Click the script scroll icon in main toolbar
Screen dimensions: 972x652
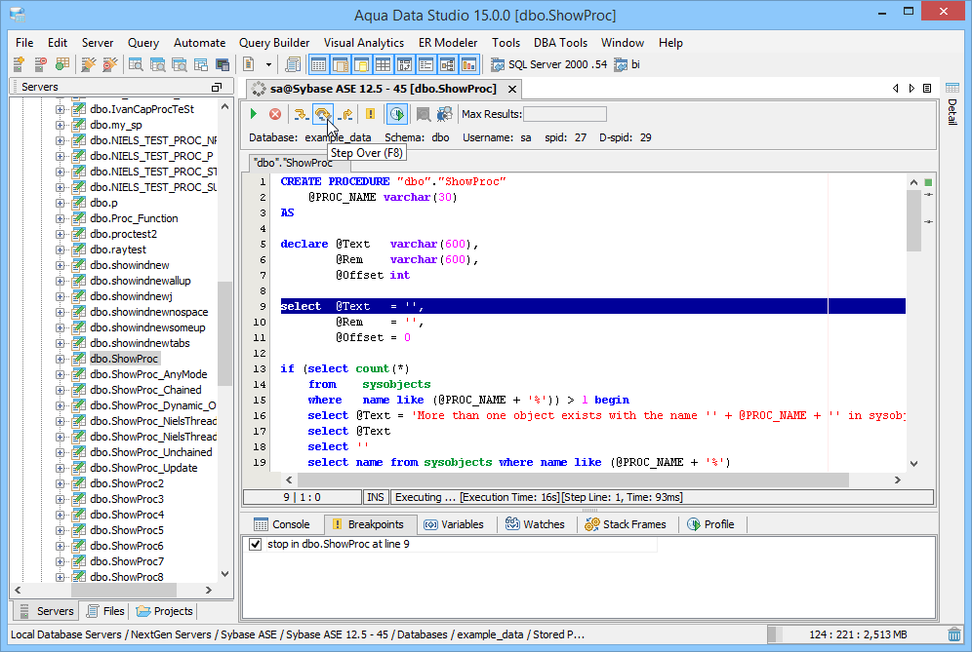click(293, 64)
